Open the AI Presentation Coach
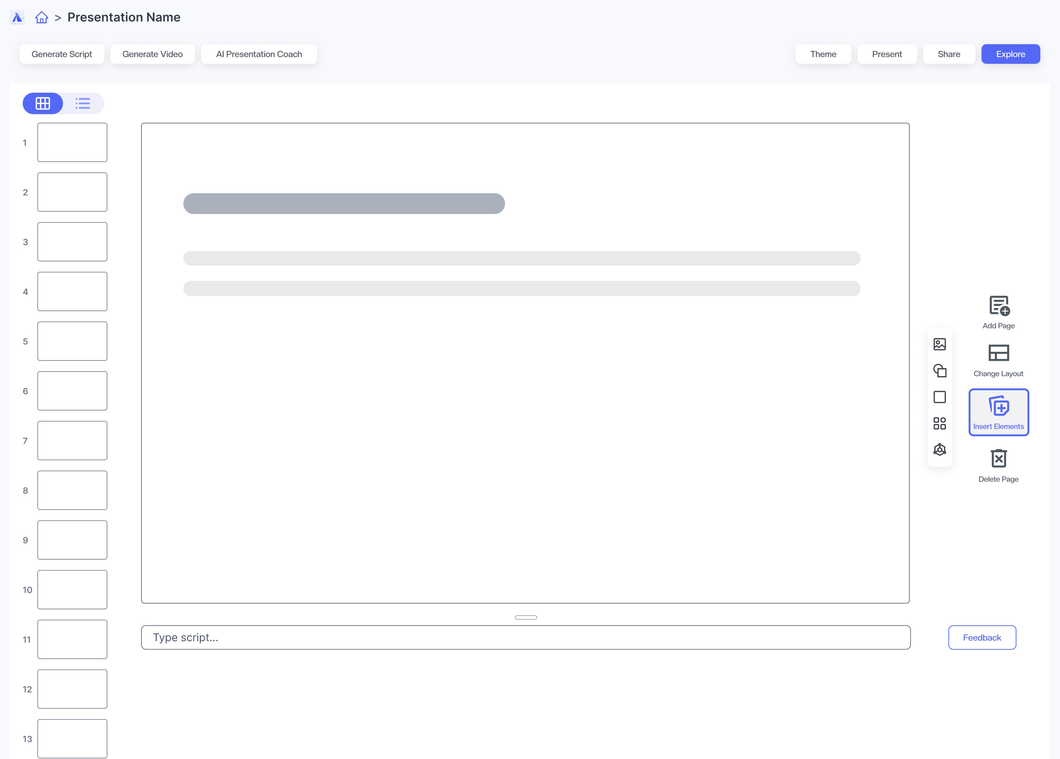Viewport: 1060px width, 759px height. pos(259,54)
